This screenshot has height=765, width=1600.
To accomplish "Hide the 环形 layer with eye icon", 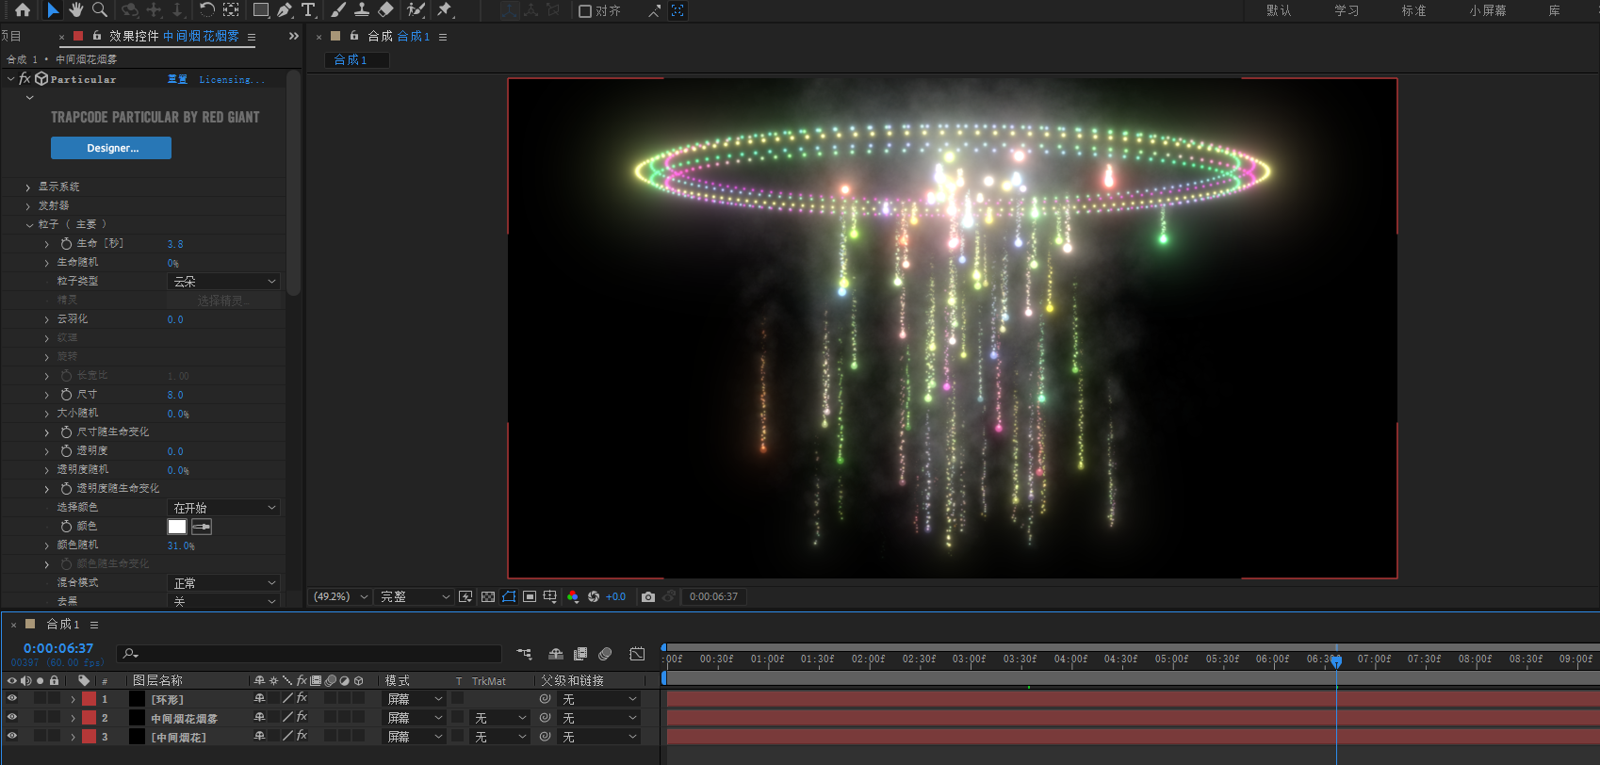I will click(x=12, y=699).
